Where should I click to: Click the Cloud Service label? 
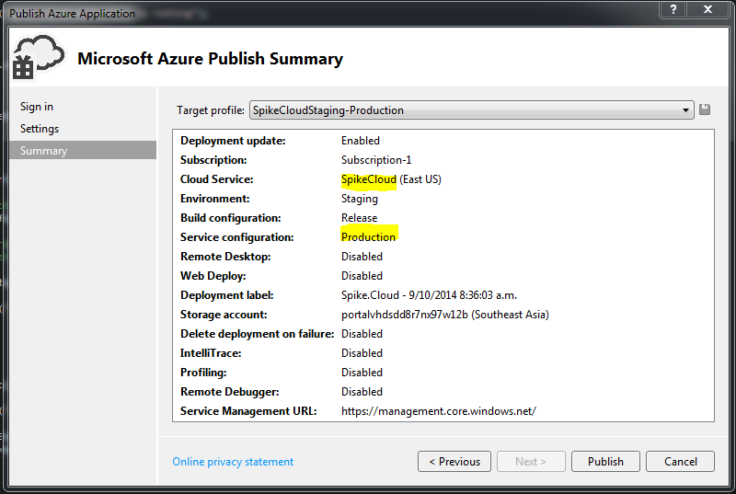216,179
